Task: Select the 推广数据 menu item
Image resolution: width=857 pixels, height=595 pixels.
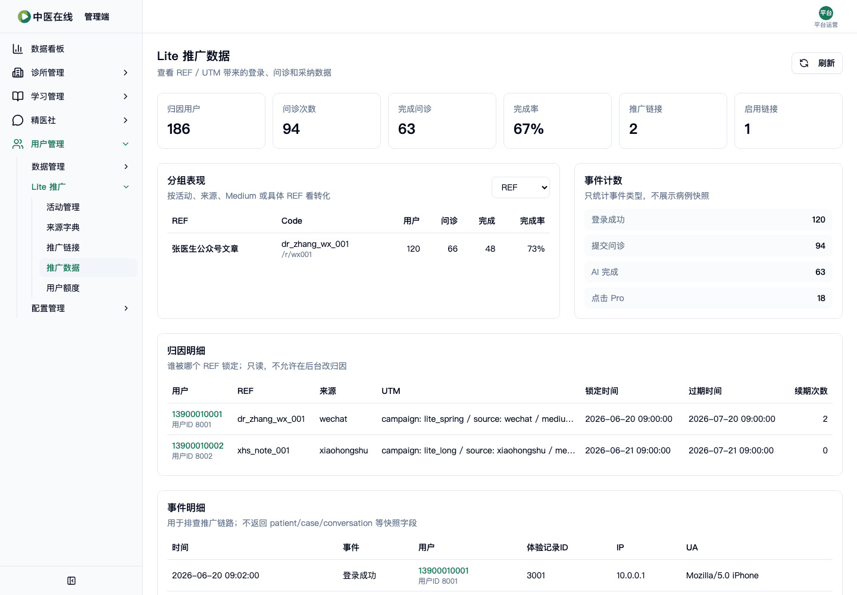Action: tap(88, 268)
